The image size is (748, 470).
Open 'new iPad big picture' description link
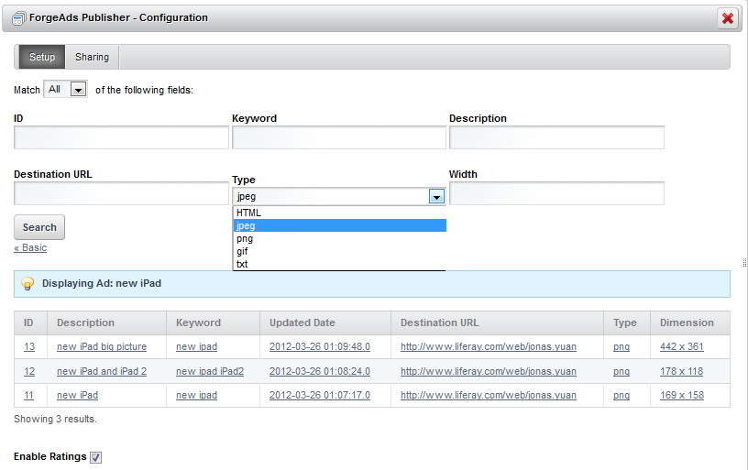[x=102, y=346]
